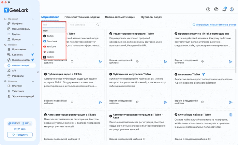The height and width of the screenshot is (145, 238).
Task: Open the help question mark icon
Action: click(208, 9)
